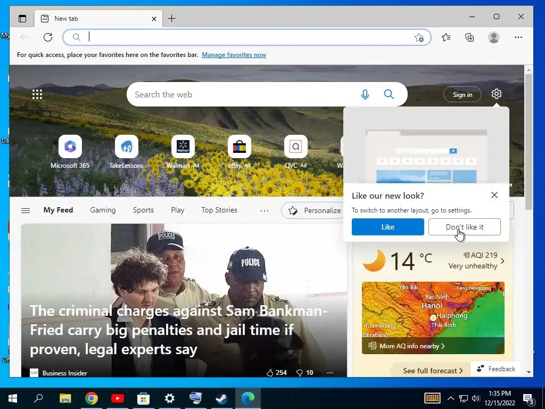Switch to the Sports tab
545x409 pixels.
point(143,210)
